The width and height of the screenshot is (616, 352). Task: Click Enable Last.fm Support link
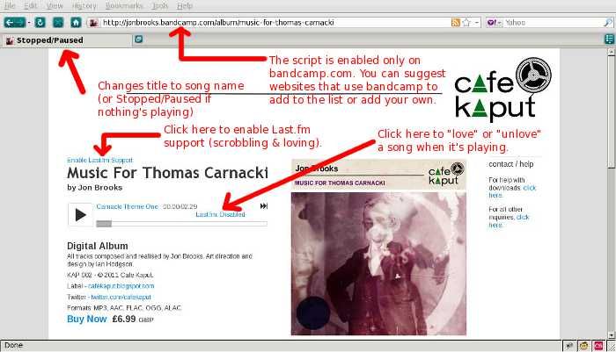[x=99, y=160]
